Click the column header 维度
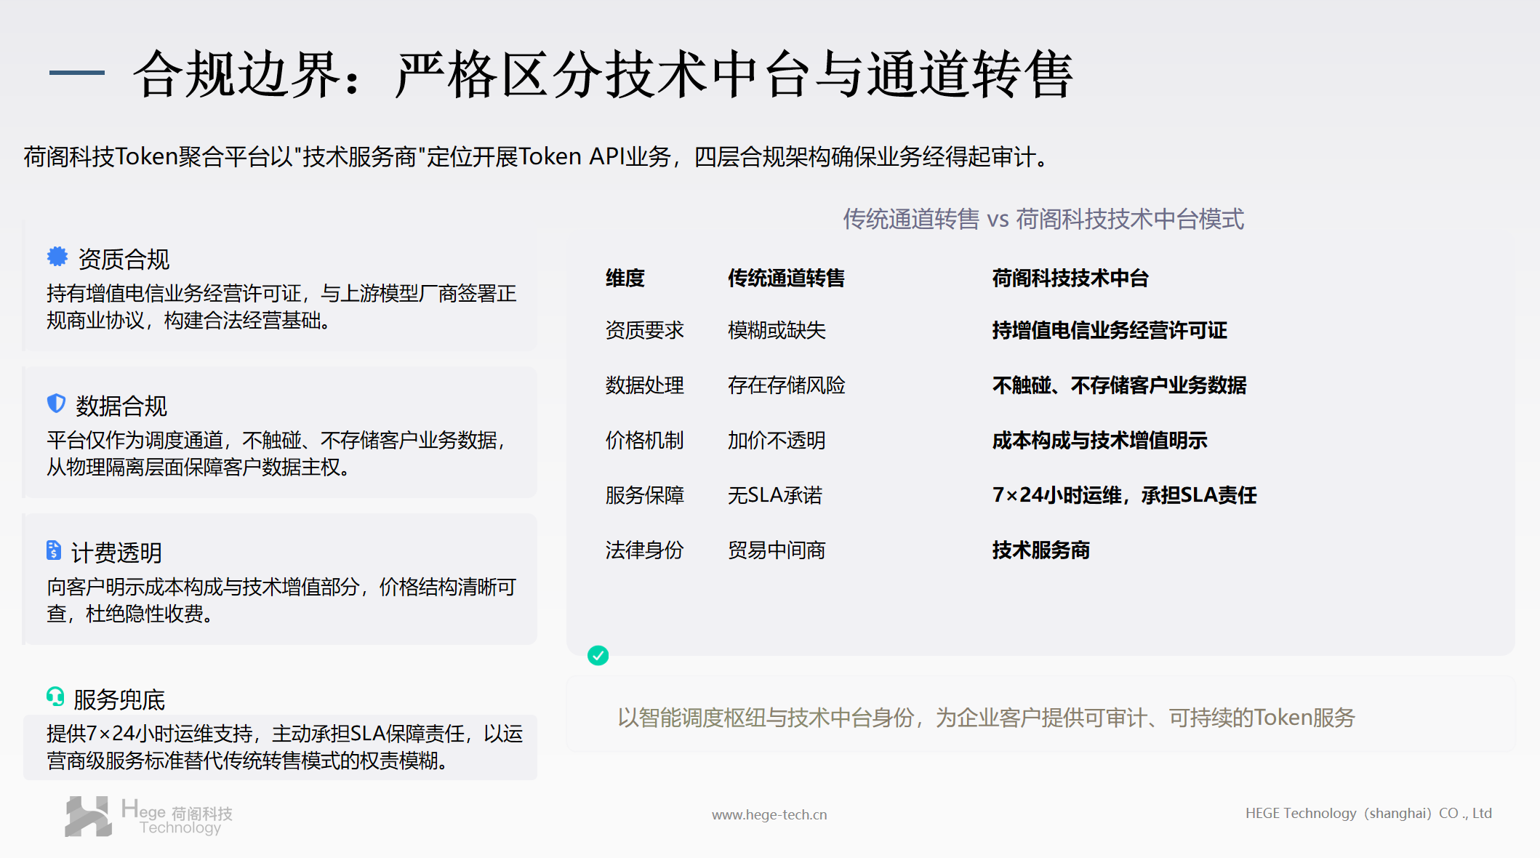 (625, 278)
